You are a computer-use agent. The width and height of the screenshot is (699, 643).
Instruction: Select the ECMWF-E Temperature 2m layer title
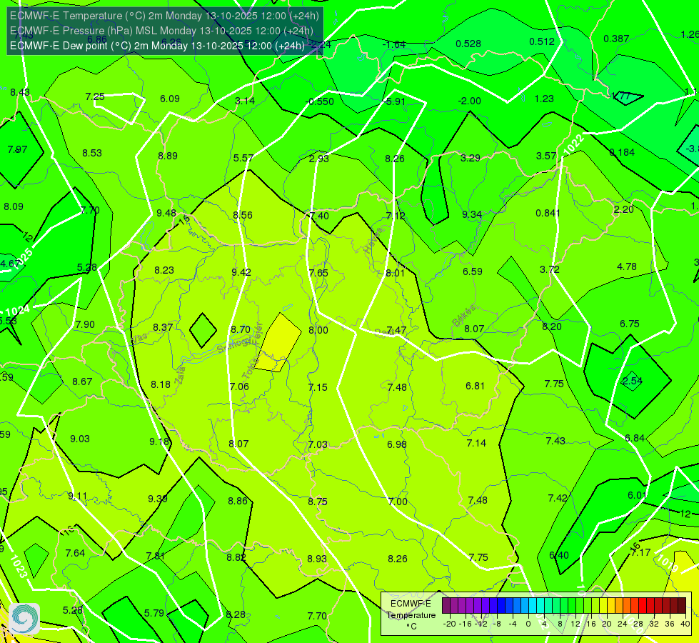point(164,16)
